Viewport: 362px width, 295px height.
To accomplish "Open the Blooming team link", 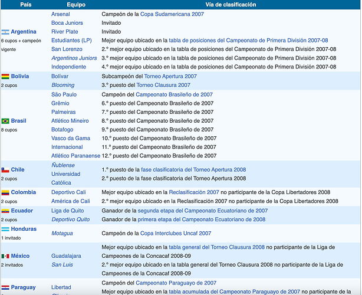I will coord(63,85).
